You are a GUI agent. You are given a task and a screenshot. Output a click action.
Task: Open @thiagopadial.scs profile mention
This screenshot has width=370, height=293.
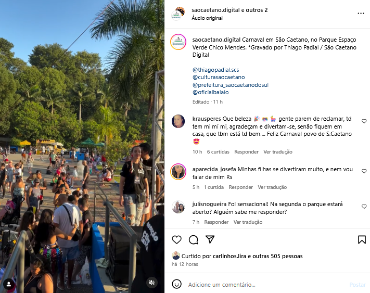(215, 70)
